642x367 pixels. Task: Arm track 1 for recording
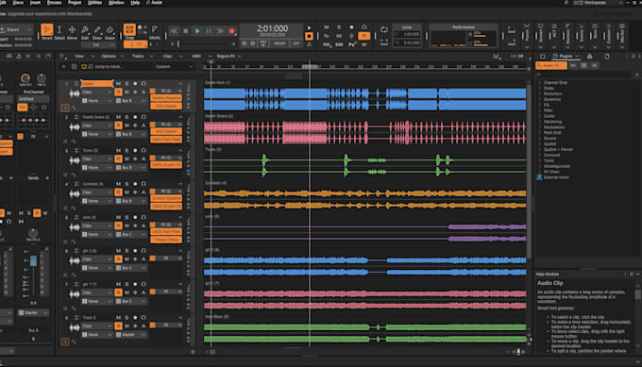tap(135, 83)
